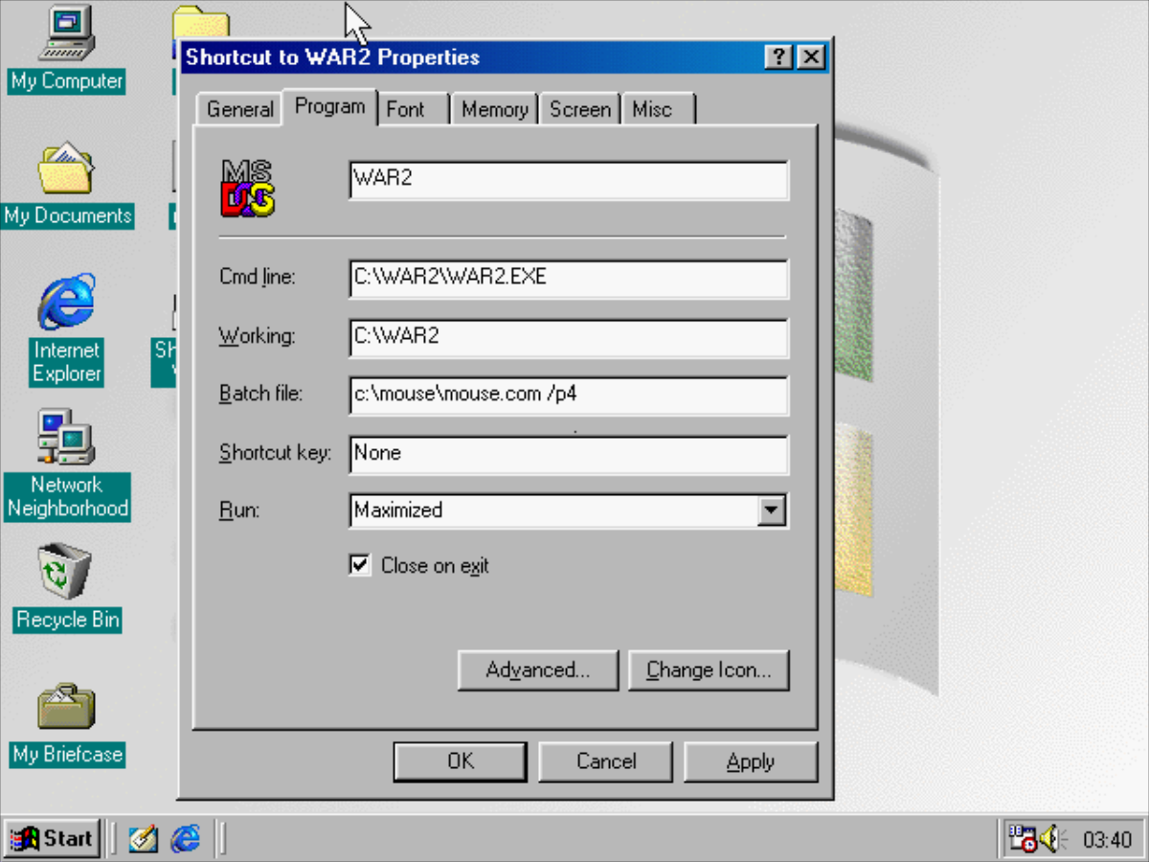Expand the Run dropdown arrow
1149x862 pixels.
click(x=772, y=510)
